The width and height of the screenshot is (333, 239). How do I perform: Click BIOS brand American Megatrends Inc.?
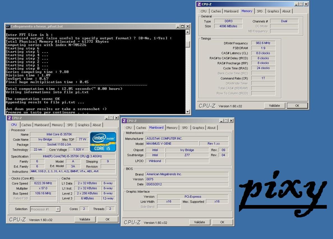click(187, 174)
